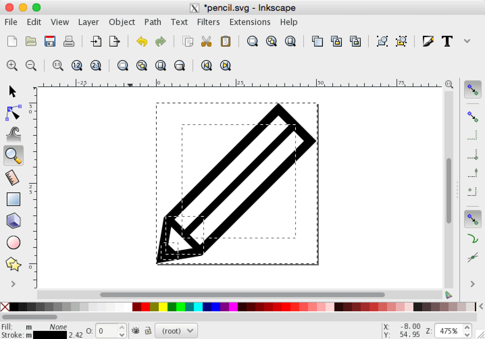Expand the collapsed toolbox arrow at bottom left
This screenshot has width=485, height=339.
[13, 284]
